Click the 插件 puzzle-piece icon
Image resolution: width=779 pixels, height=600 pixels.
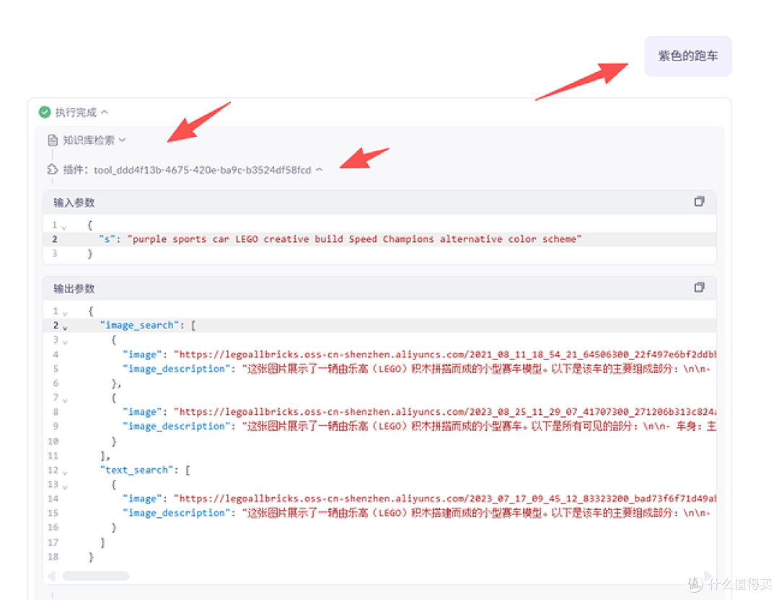coord(53,170)
